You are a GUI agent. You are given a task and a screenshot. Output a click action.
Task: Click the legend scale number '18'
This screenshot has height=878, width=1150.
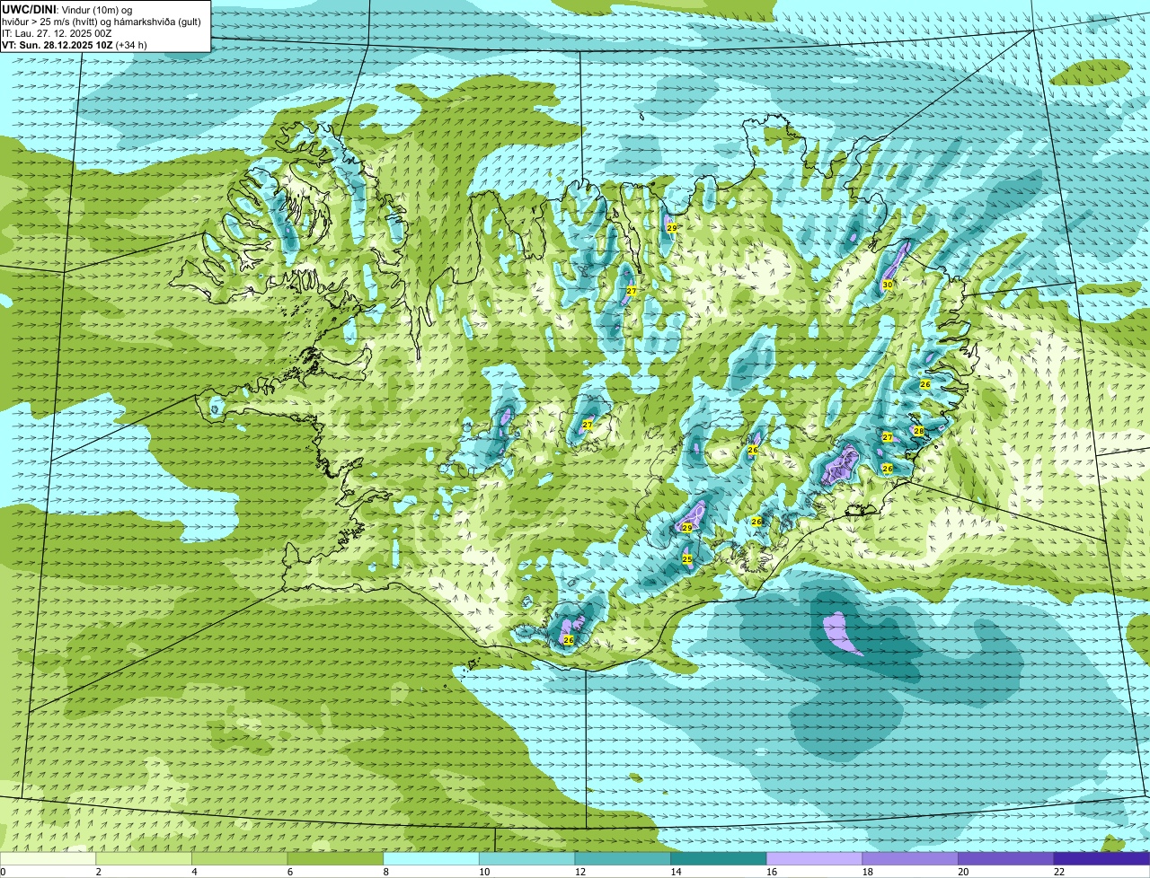pos(868,872)
